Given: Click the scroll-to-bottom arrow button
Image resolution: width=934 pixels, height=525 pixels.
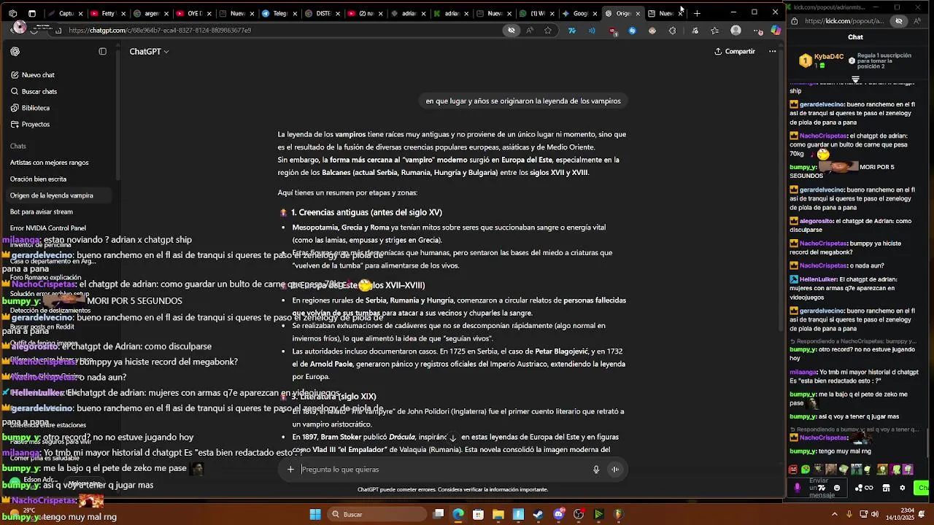Looking at the screenshot, I should (452, 437).
